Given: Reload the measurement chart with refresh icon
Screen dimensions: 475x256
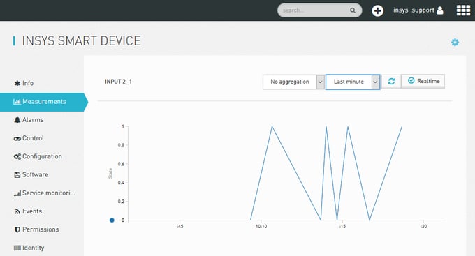Looking at the screenshot, I should tap(391, 82).
